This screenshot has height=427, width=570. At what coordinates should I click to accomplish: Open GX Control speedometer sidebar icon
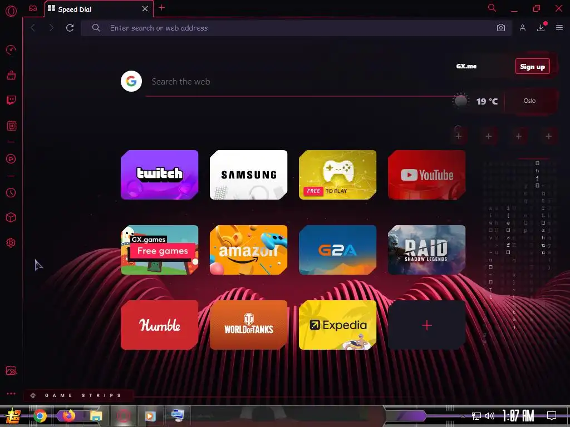(x=11, y=49)
